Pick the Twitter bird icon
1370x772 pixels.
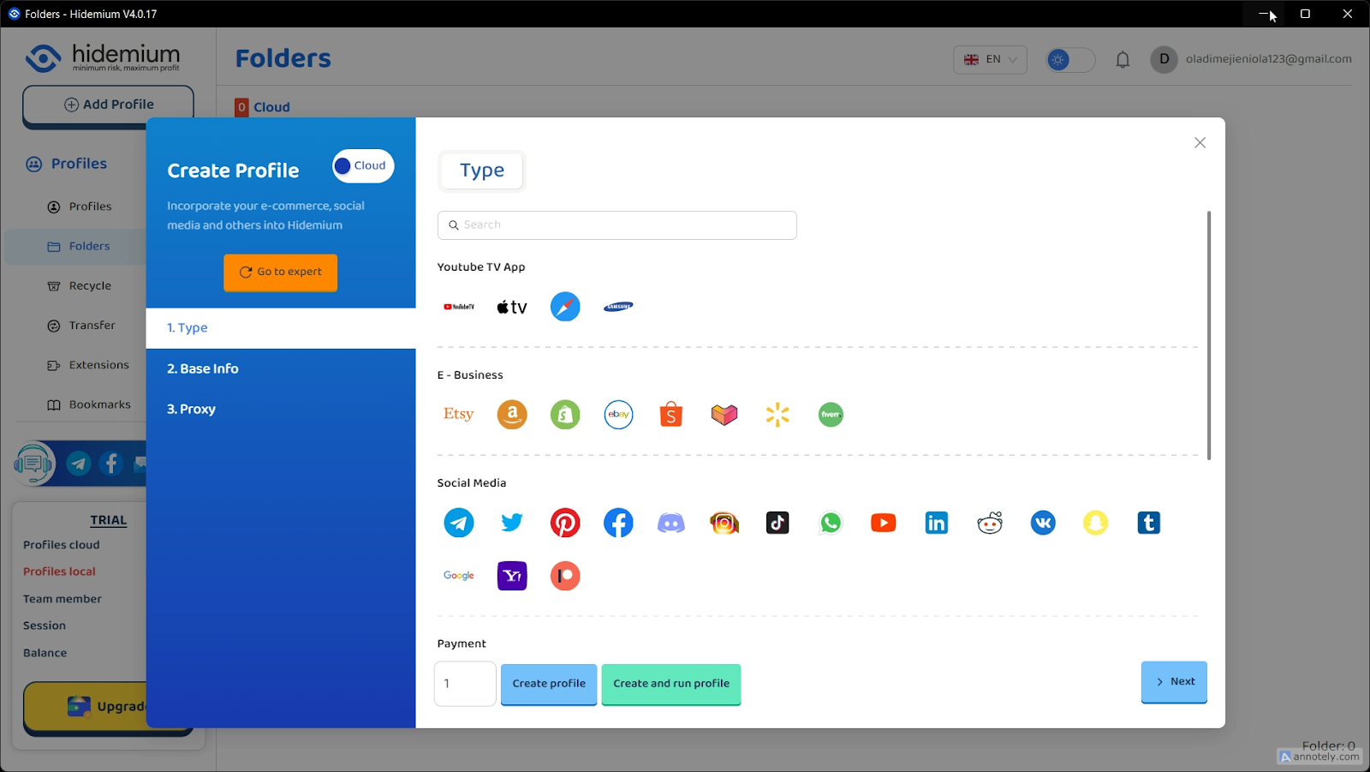[512, 523]
